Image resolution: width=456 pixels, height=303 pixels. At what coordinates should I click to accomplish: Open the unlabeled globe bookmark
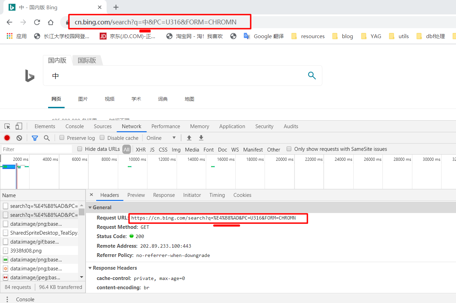point(233,36)
